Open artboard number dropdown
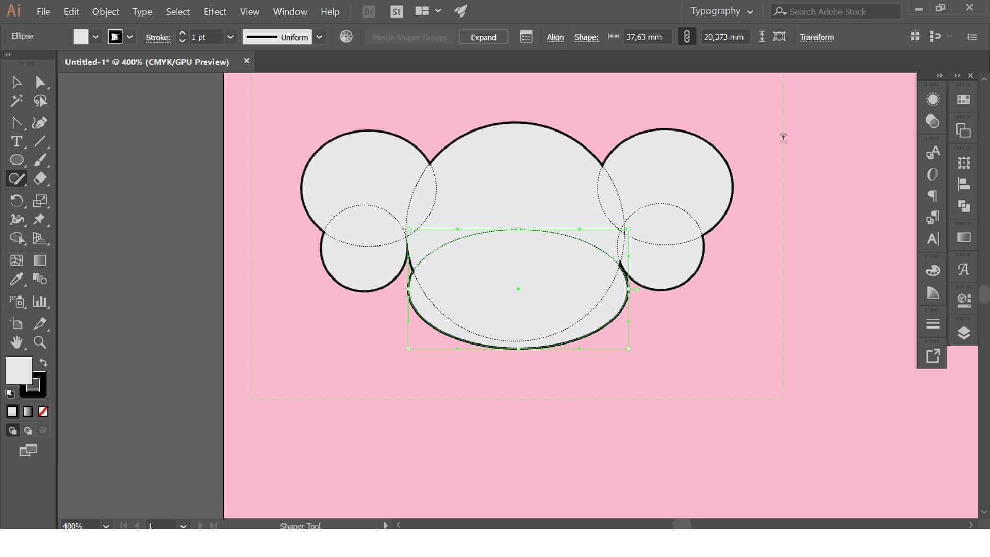This screenshot has width=990, height=557. 183,526
